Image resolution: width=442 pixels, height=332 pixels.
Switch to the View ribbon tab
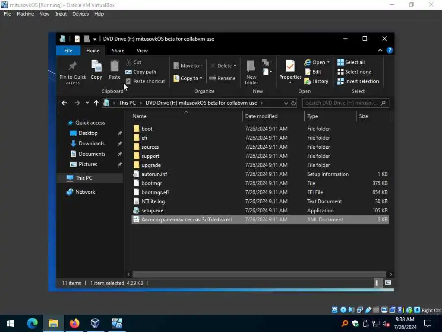[x=142, y=51]
